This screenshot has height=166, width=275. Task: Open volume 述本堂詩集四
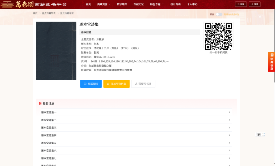click(x=136, y=135)
